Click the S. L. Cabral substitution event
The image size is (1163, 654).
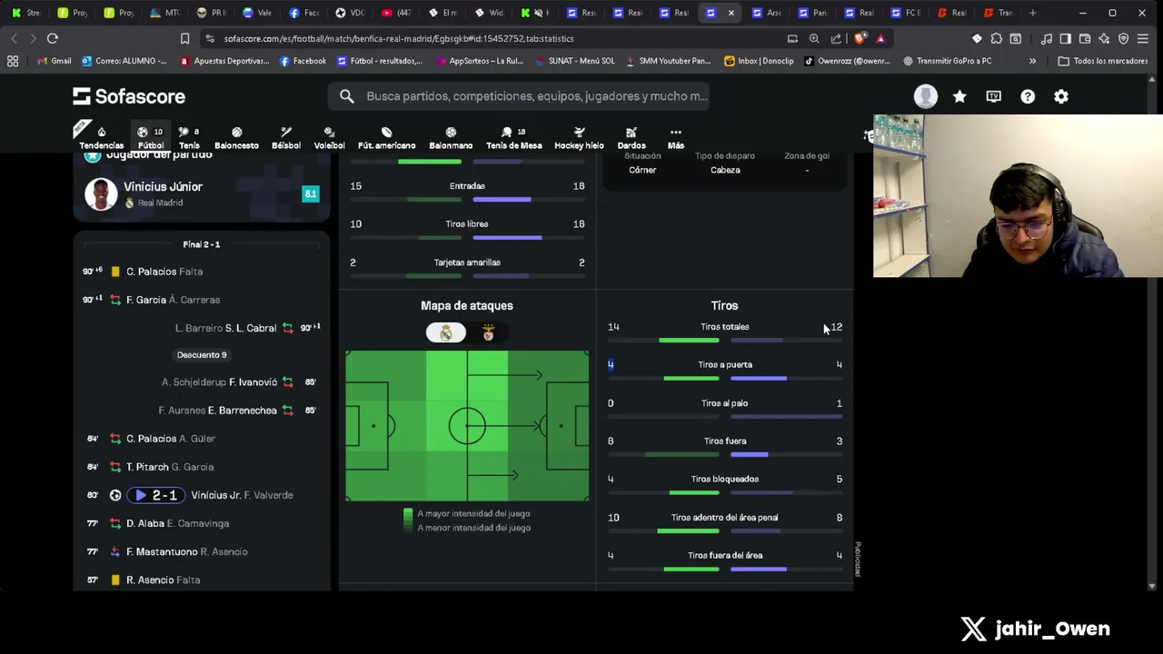(202, 328)
